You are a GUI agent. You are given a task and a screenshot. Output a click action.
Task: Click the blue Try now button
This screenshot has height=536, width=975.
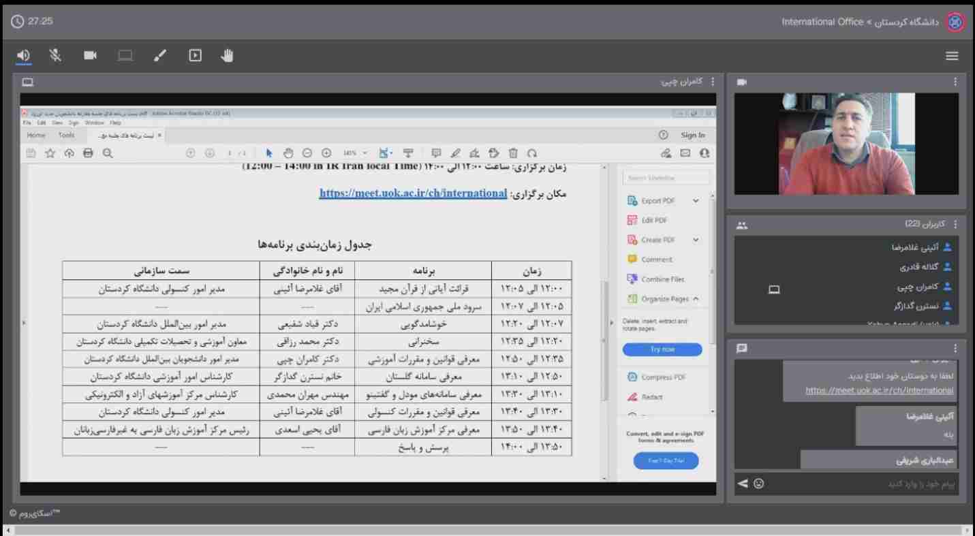click(662, 349)
